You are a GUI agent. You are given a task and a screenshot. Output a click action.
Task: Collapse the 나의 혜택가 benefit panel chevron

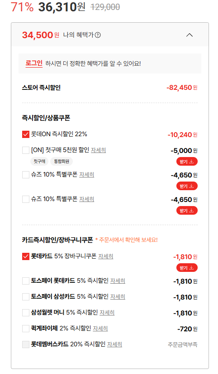pyautogui.click(x=189, y=35)
